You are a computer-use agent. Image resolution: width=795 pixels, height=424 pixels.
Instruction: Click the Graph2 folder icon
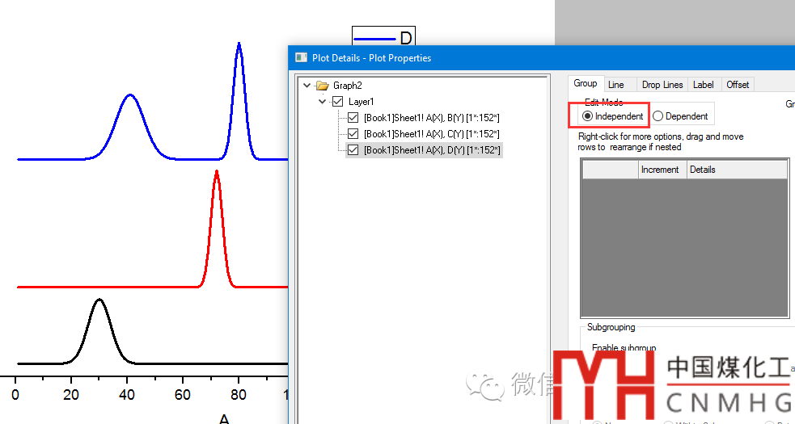(322, 86)
